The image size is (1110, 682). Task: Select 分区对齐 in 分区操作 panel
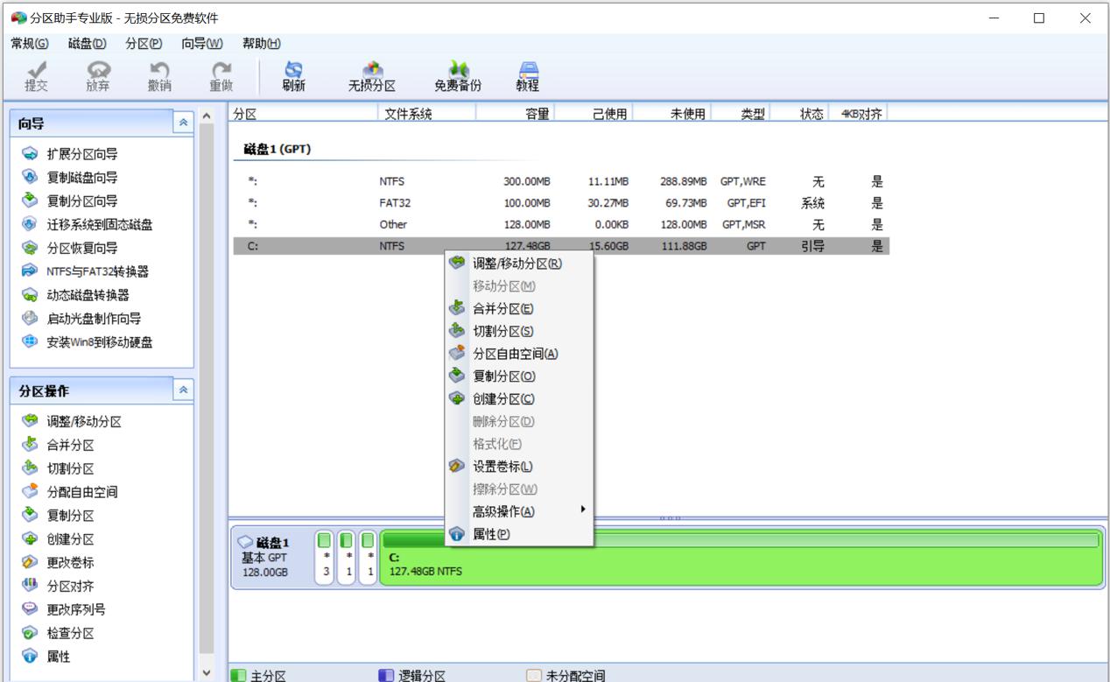(59, 587)
